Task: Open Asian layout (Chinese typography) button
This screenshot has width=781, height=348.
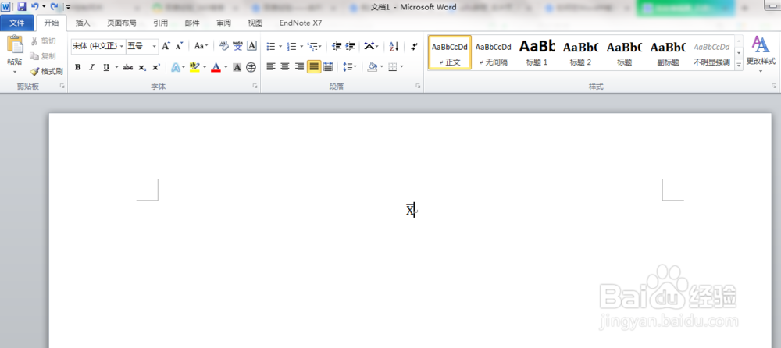Action: coord(369,46)
